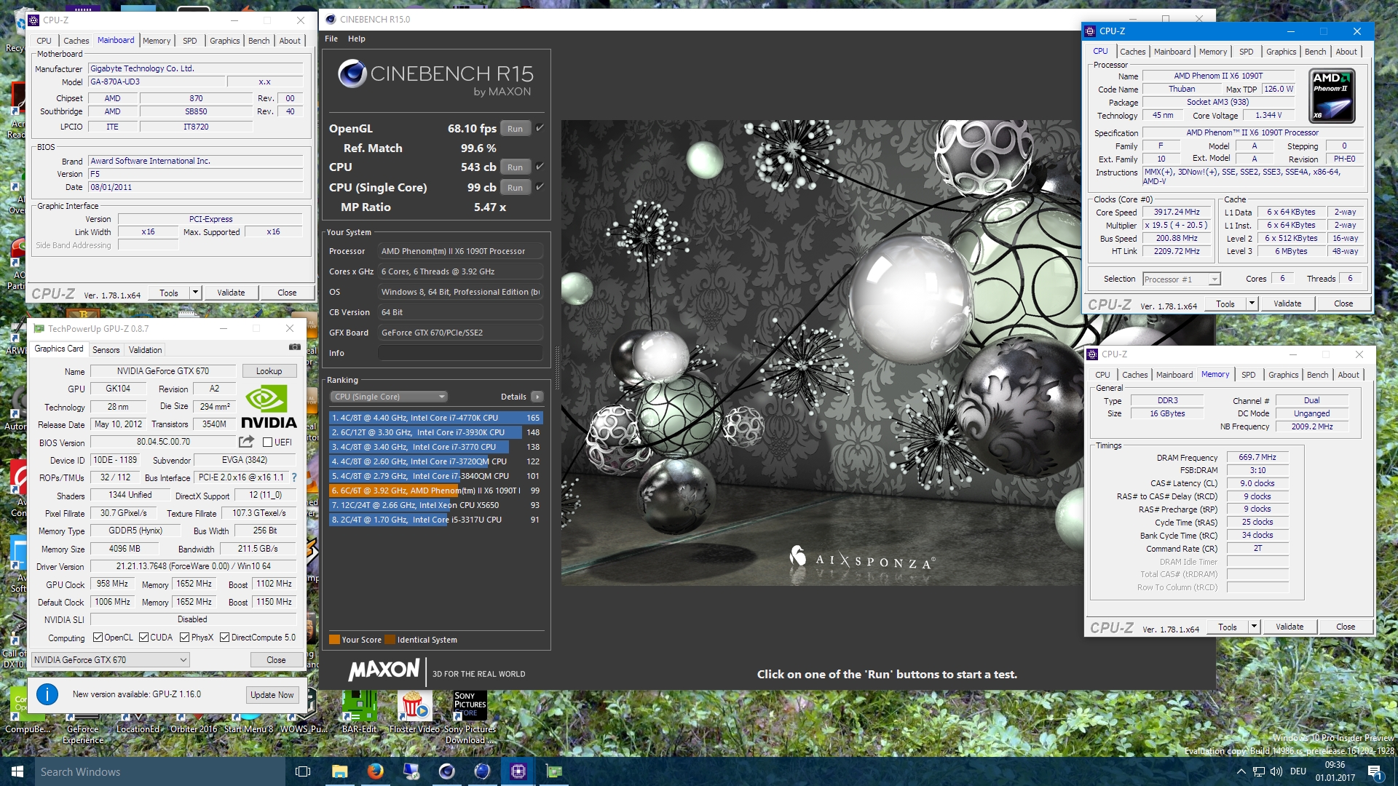Click the globe application taskbar icon

pos(482,771)
